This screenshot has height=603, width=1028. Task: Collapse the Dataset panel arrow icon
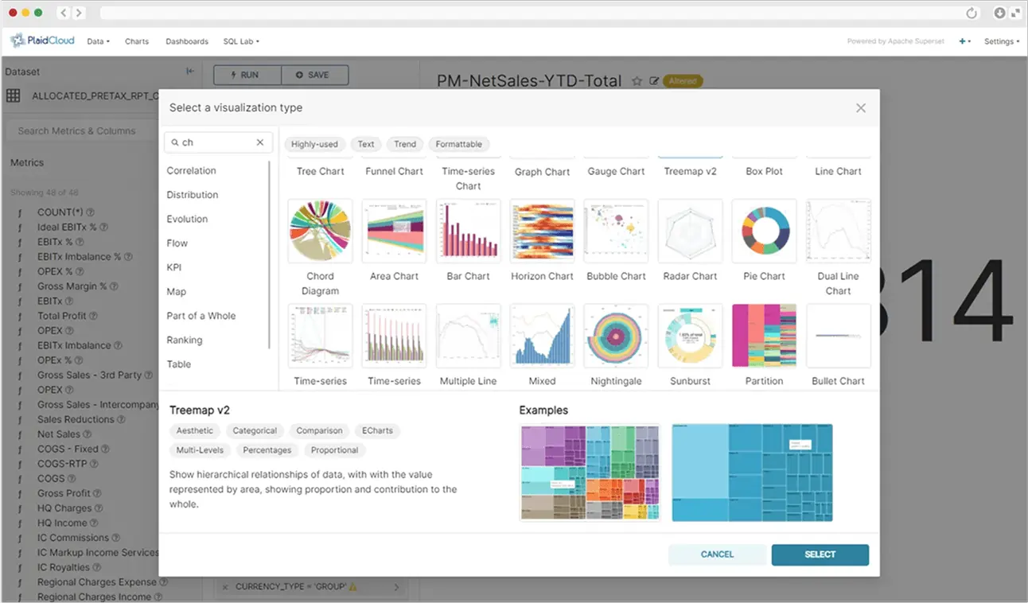[190, 71]
